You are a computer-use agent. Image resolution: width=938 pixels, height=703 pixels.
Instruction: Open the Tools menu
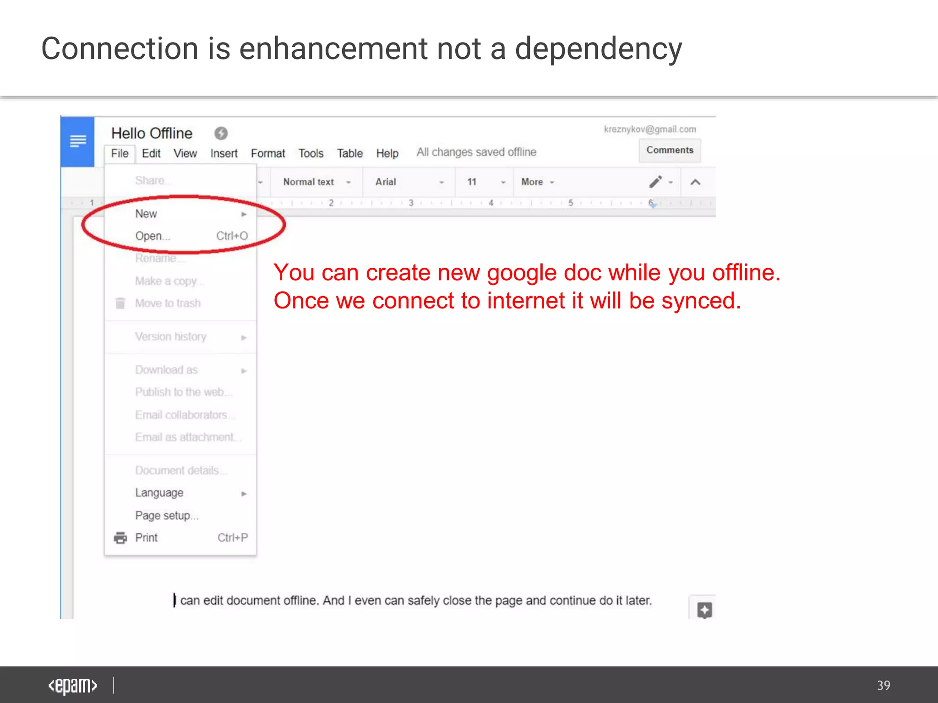tap(311, 153)
